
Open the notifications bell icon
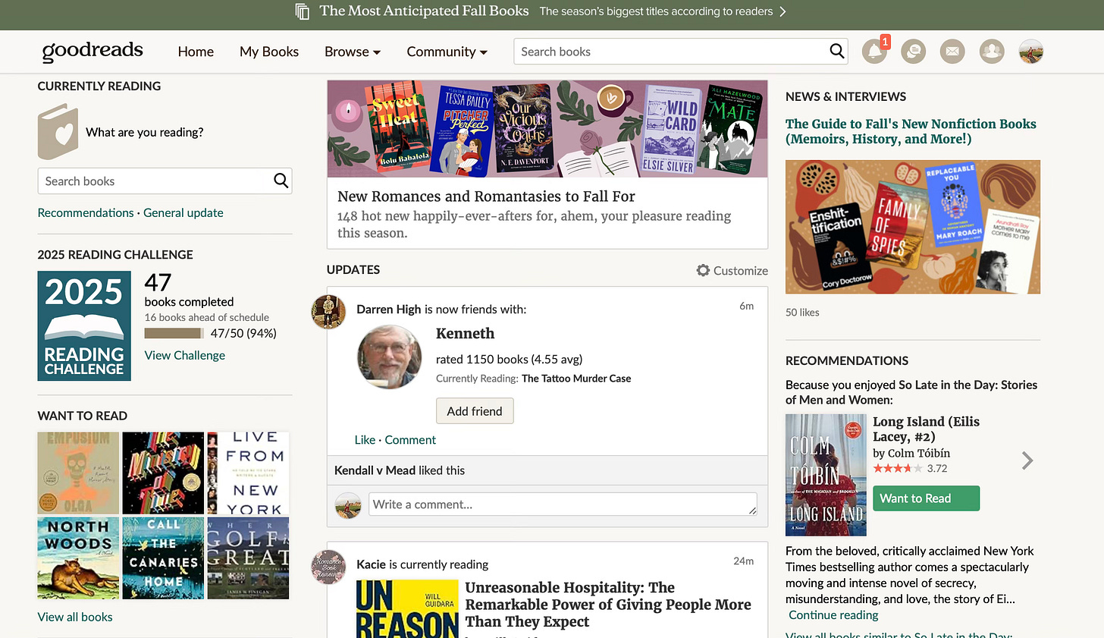pos(874,52)
